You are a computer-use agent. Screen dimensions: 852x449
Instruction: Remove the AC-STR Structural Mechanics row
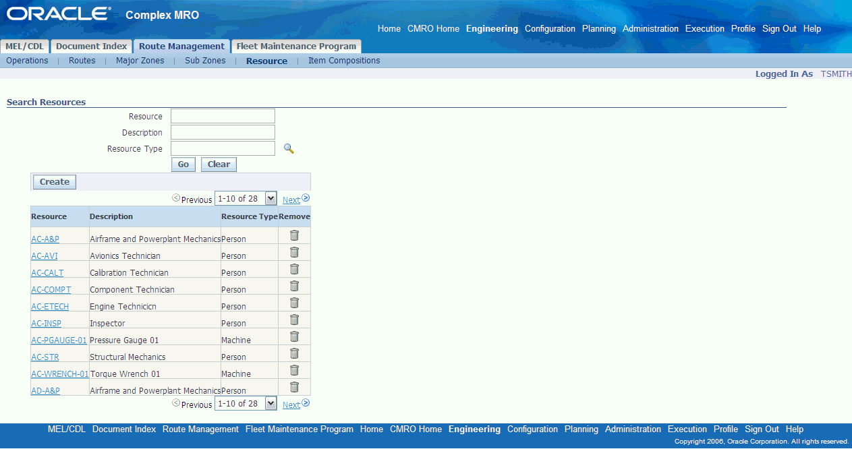click(x=294, y=353)
